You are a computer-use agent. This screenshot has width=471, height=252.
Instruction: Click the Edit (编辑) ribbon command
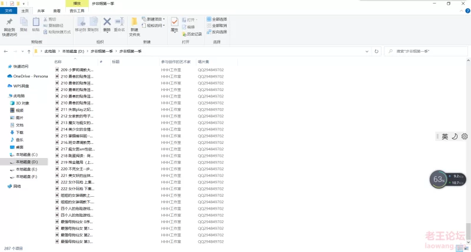coord(188,27)
